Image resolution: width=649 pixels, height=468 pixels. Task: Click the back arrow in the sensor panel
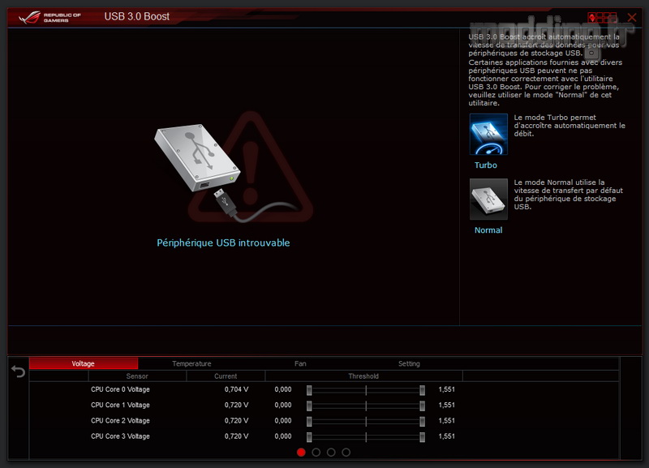click(x=18, y=371)
